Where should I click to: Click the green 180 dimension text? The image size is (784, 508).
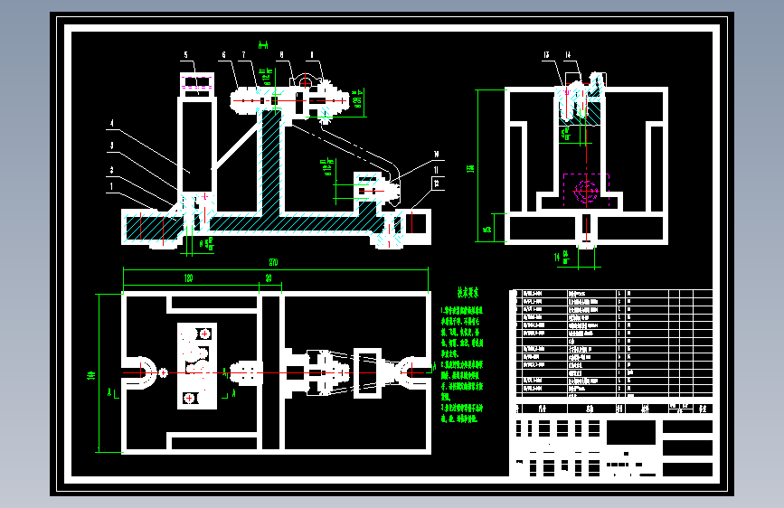(188, 278)
